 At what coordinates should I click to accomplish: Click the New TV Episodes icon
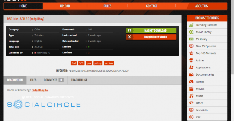(x=191, y=46)
